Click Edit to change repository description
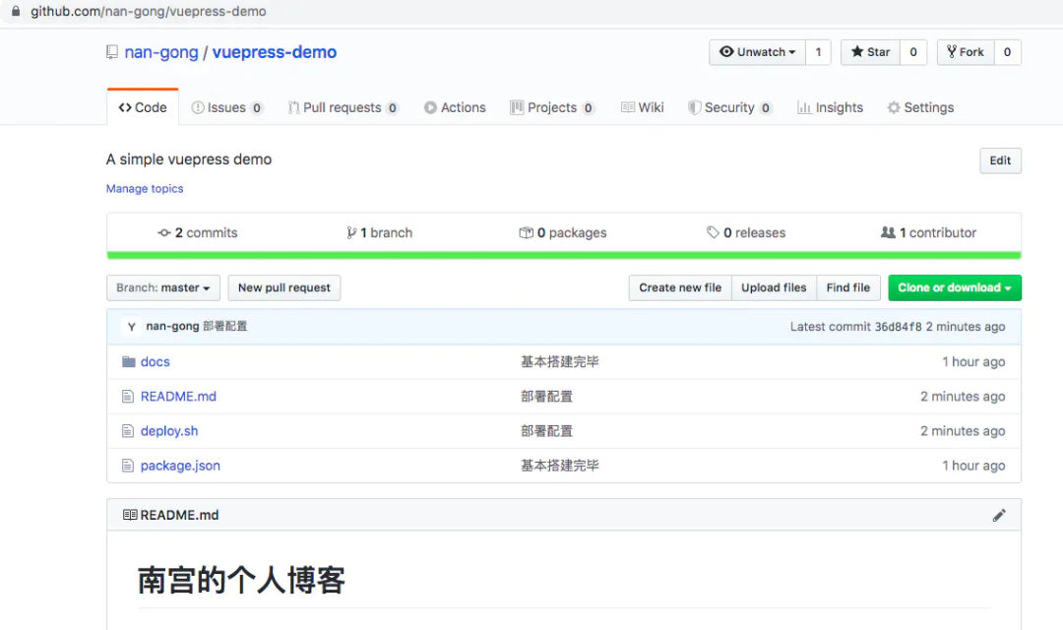Viewport: 1063px width, 630px height. tap(1000, 160)
